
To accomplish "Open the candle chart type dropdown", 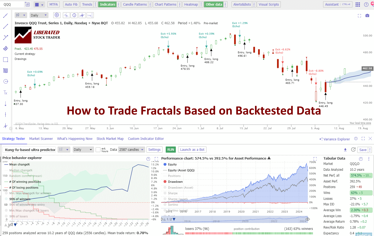I will pyautogui.click(x=21, y=15).
